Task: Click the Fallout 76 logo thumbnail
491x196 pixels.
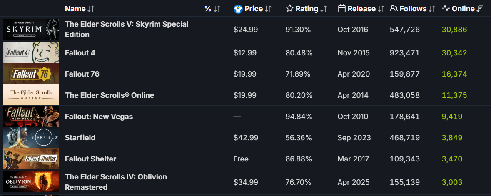Action: pyautogui.click(x=31, y=74)
